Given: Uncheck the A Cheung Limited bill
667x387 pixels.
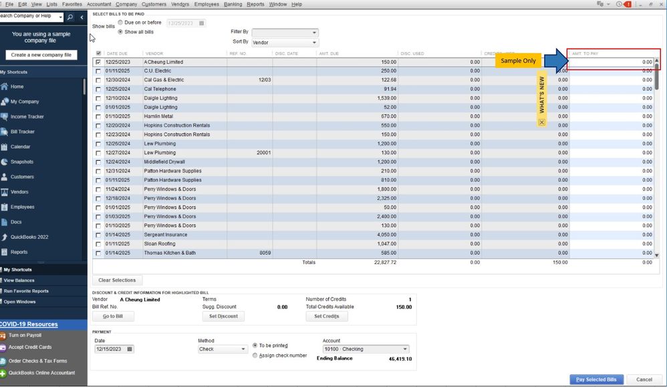Looking at the screenshot, I should (x=98, y=62).
